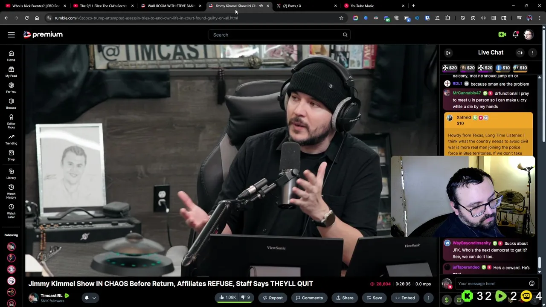The image size is (546, 307).
Task: Open the user profile avatar menu
Action: [x=529, y=35]
